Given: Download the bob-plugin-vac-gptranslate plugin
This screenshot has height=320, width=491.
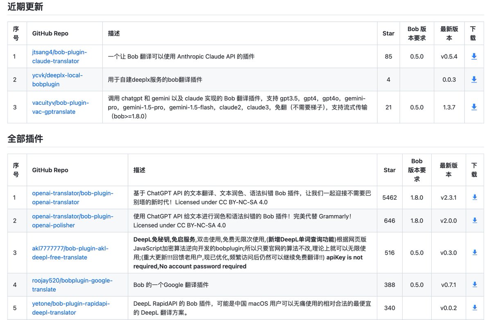Looking at the screenshot, I should (x=474, y=107).
